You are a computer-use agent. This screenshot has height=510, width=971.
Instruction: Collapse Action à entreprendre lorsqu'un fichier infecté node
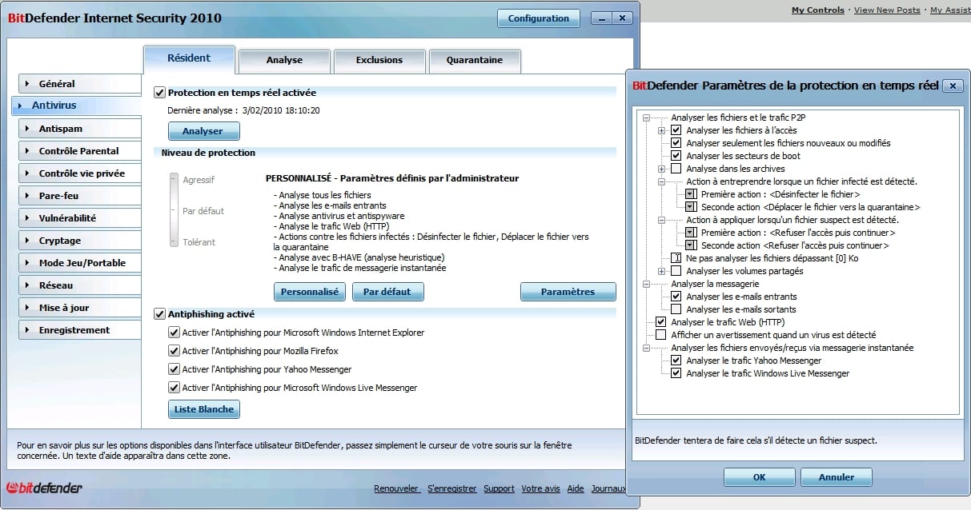662,181
